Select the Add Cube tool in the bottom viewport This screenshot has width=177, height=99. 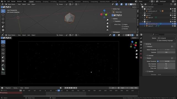[x=3, y=73]
